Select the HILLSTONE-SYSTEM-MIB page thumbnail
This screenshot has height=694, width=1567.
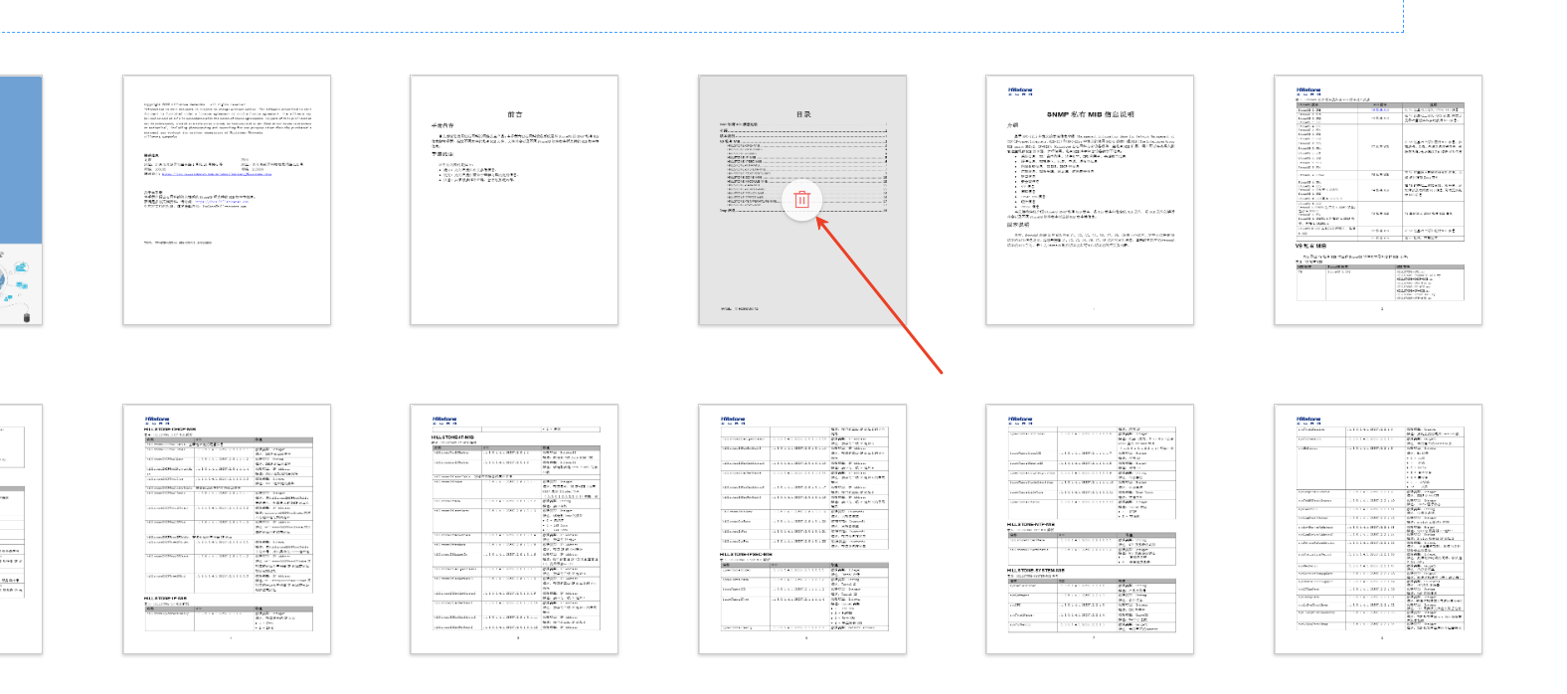point(1090,530)
